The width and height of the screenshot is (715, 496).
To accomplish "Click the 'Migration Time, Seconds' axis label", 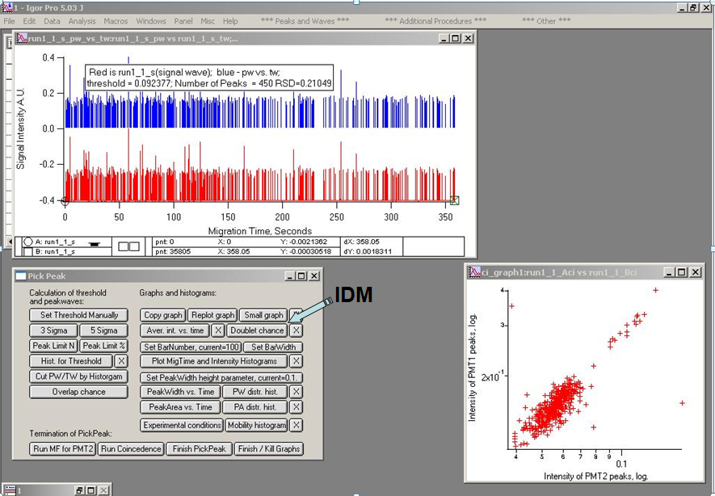I will [x=260, y=231].
